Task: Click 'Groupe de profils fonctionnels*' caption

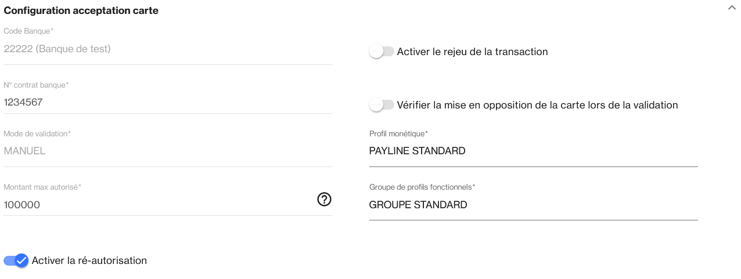Action: (x=422, y=187)
